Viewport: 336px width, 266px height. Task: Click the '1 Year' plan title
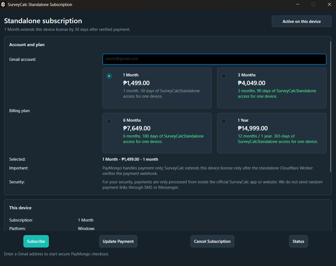click(x=243, y=120)
